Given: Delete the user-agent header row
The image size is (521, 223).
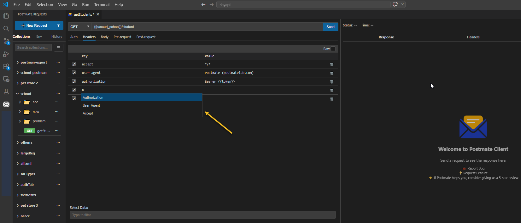Looking at the screenshot, I should click(x=332, y=73).
